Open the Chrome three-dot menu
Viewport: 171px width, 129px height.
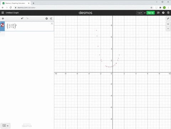pyautogui.click(x=168, y=7)
